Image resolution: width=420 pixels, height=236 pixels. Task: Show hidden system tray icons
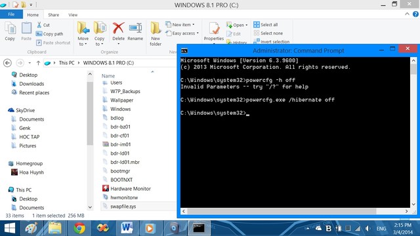point(308,229)
